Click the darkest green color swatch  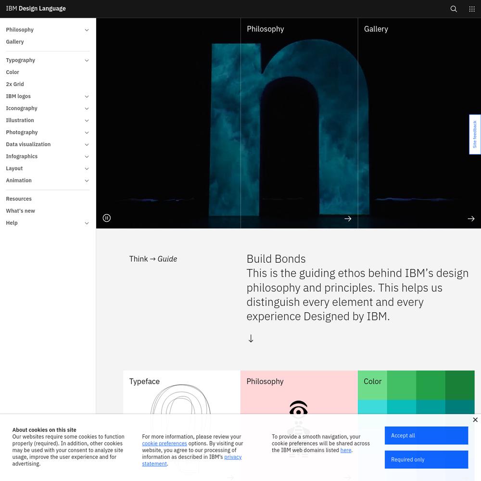pos(460,385)
